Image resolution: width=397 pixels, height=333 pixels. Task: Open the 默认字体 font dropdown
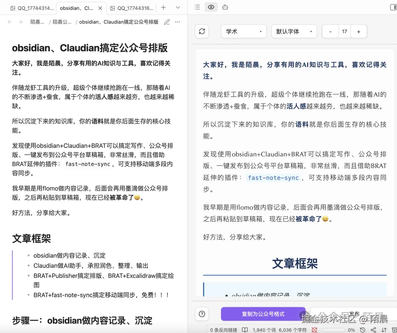point(294,31)
